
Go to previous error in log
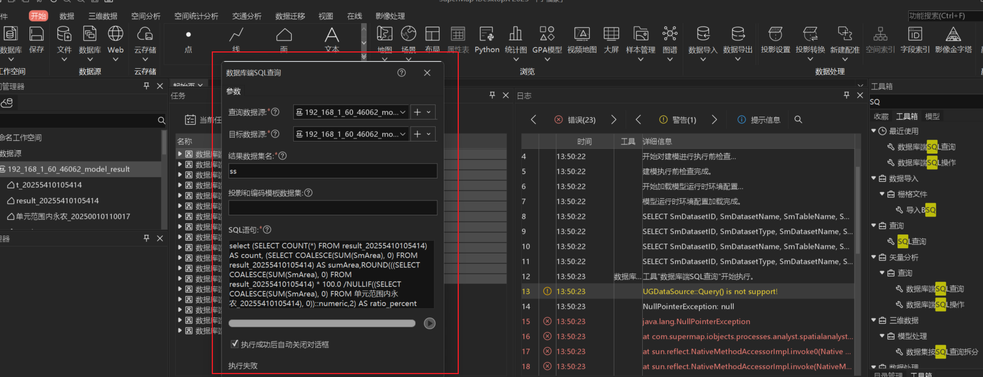click(533, 120)
